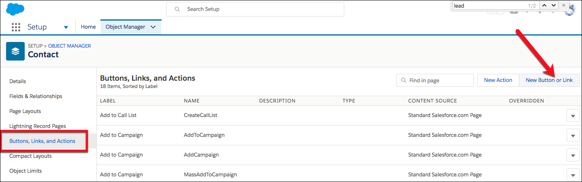This screenshot has height=182, width=582.
Task: Click the CreateCallList name cell
Action: point(200,115)
